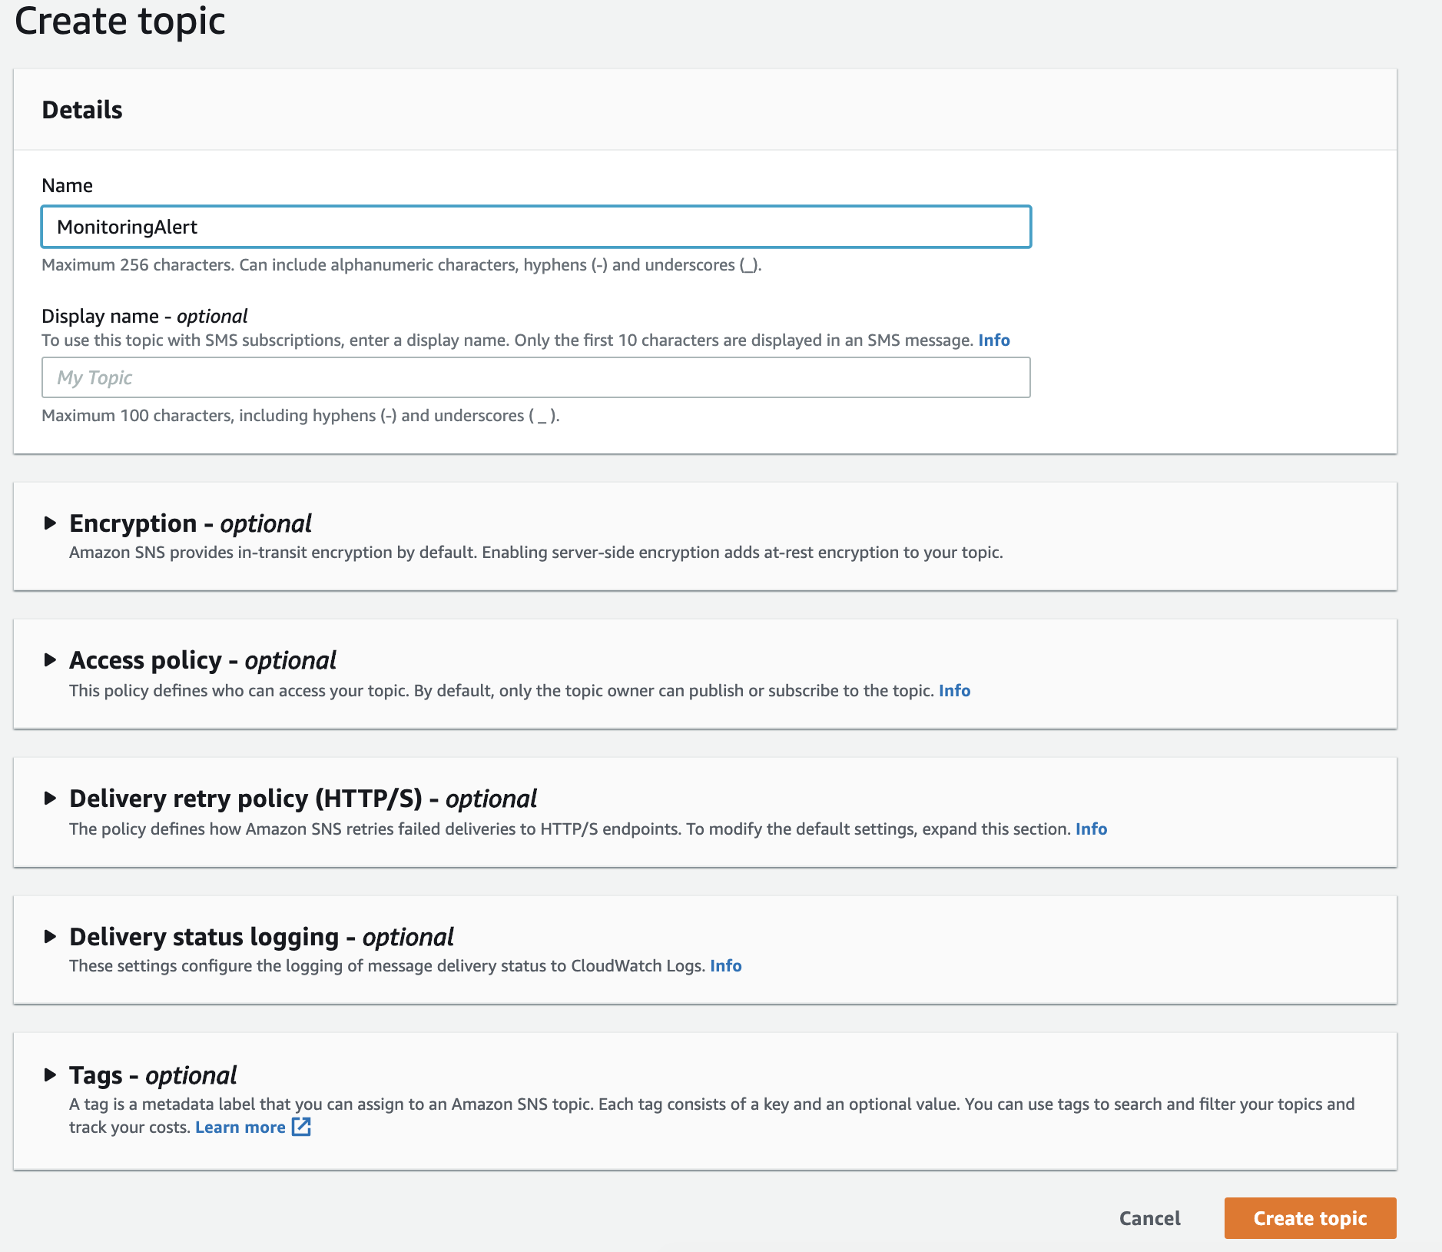Click the Tags - optional heading

click(152, 1075)
